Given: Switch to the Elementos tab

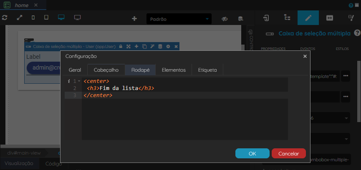Looking at the screenshot, I should tap(174, 70).
